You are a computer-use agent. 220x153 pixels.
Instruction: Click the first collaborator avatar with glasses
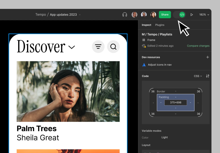coord(134,15)
